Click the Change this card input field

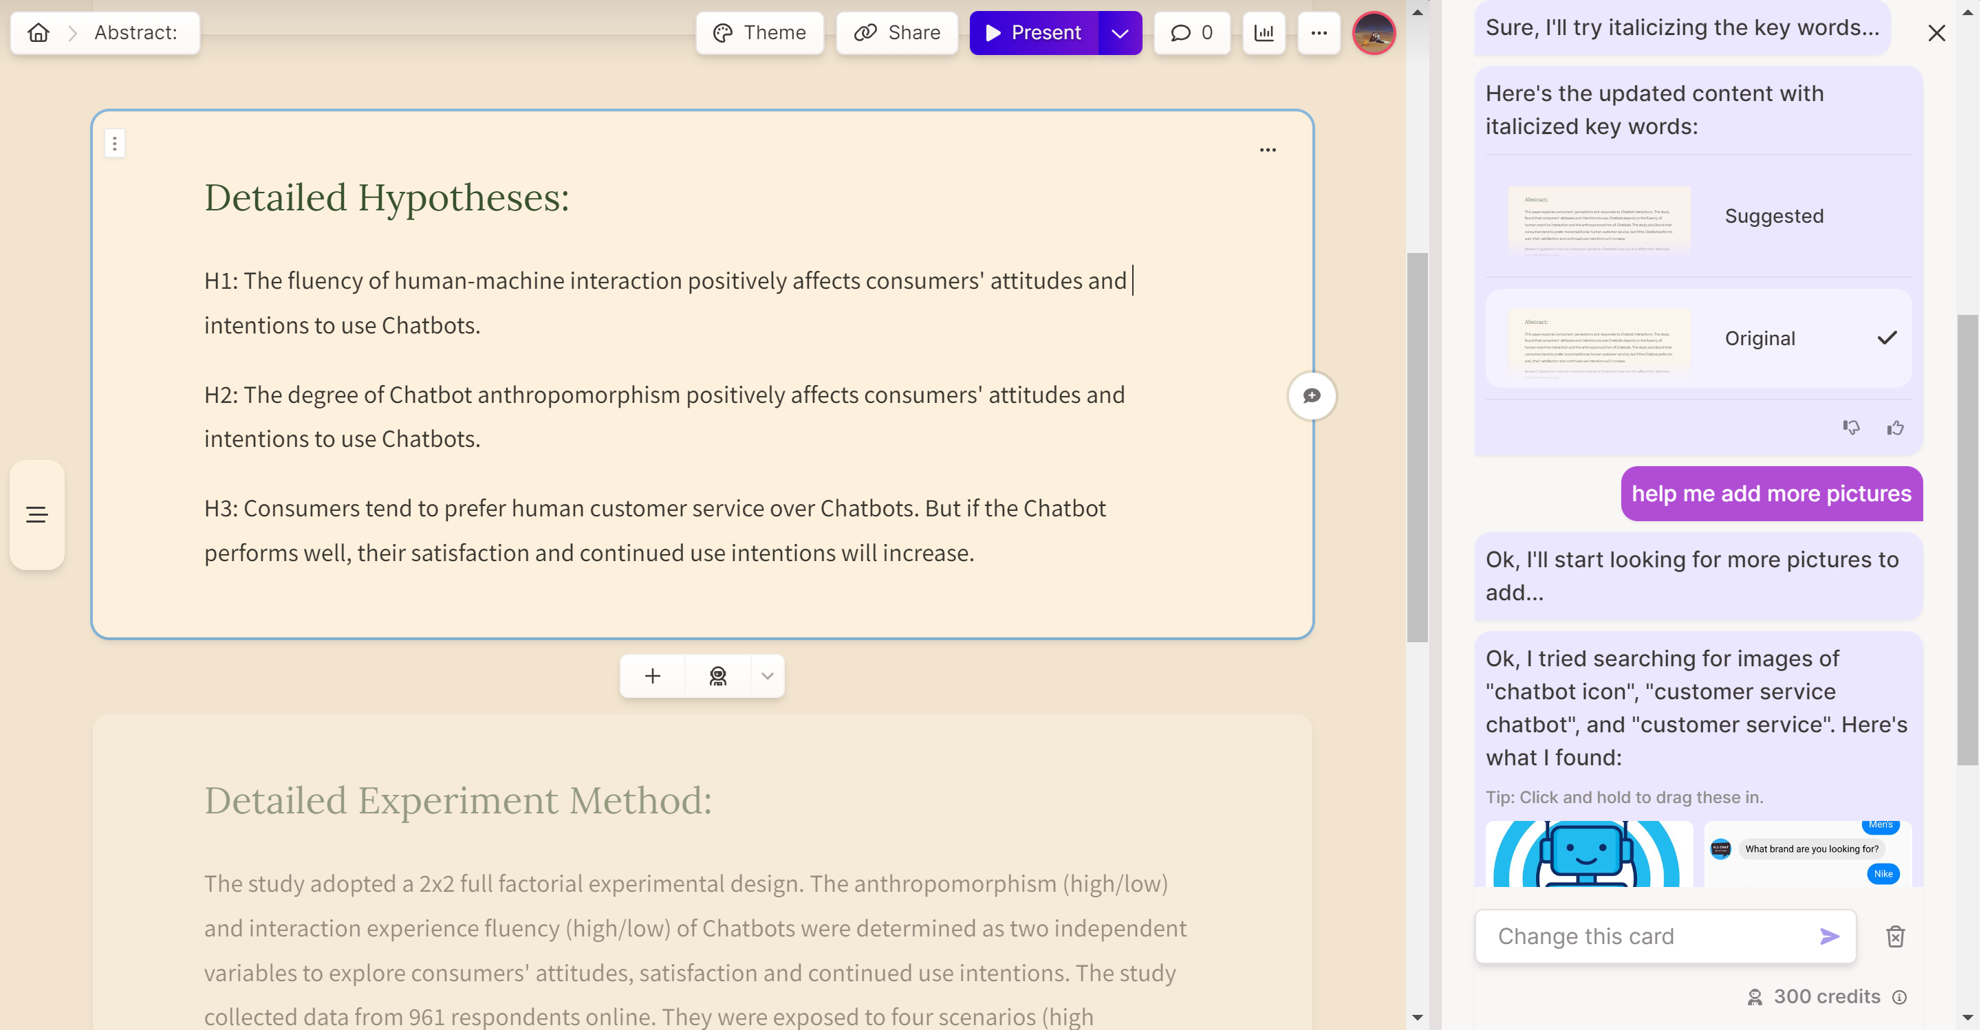[x=1646, y=936]
